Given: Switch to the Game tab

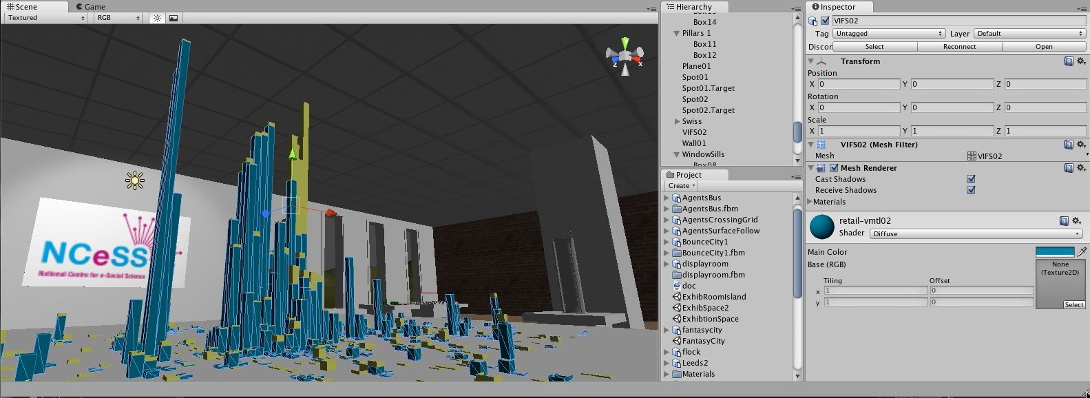Looking at the screenshot, I should (90, 7).
